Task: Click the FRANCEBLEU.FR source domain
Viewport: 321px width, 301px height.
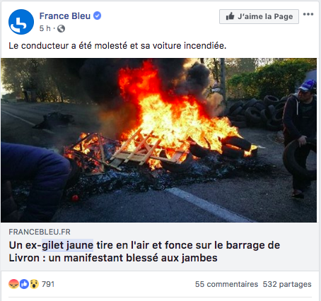Action: coord(40,232)
